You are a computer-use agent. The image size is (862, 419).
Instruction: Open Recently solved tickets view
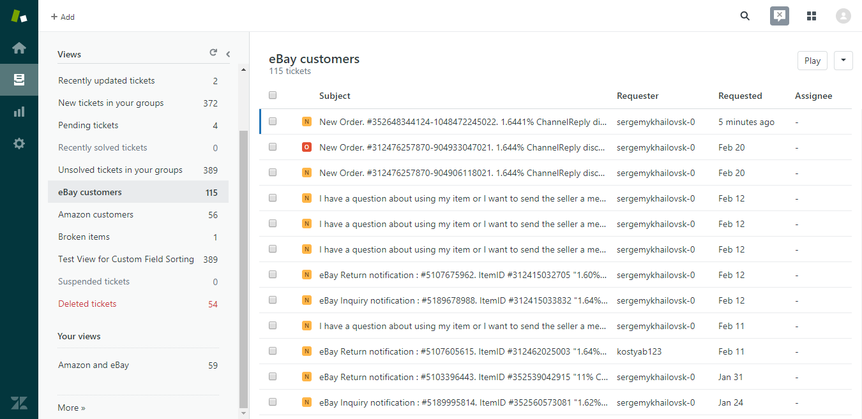[138, 148]
